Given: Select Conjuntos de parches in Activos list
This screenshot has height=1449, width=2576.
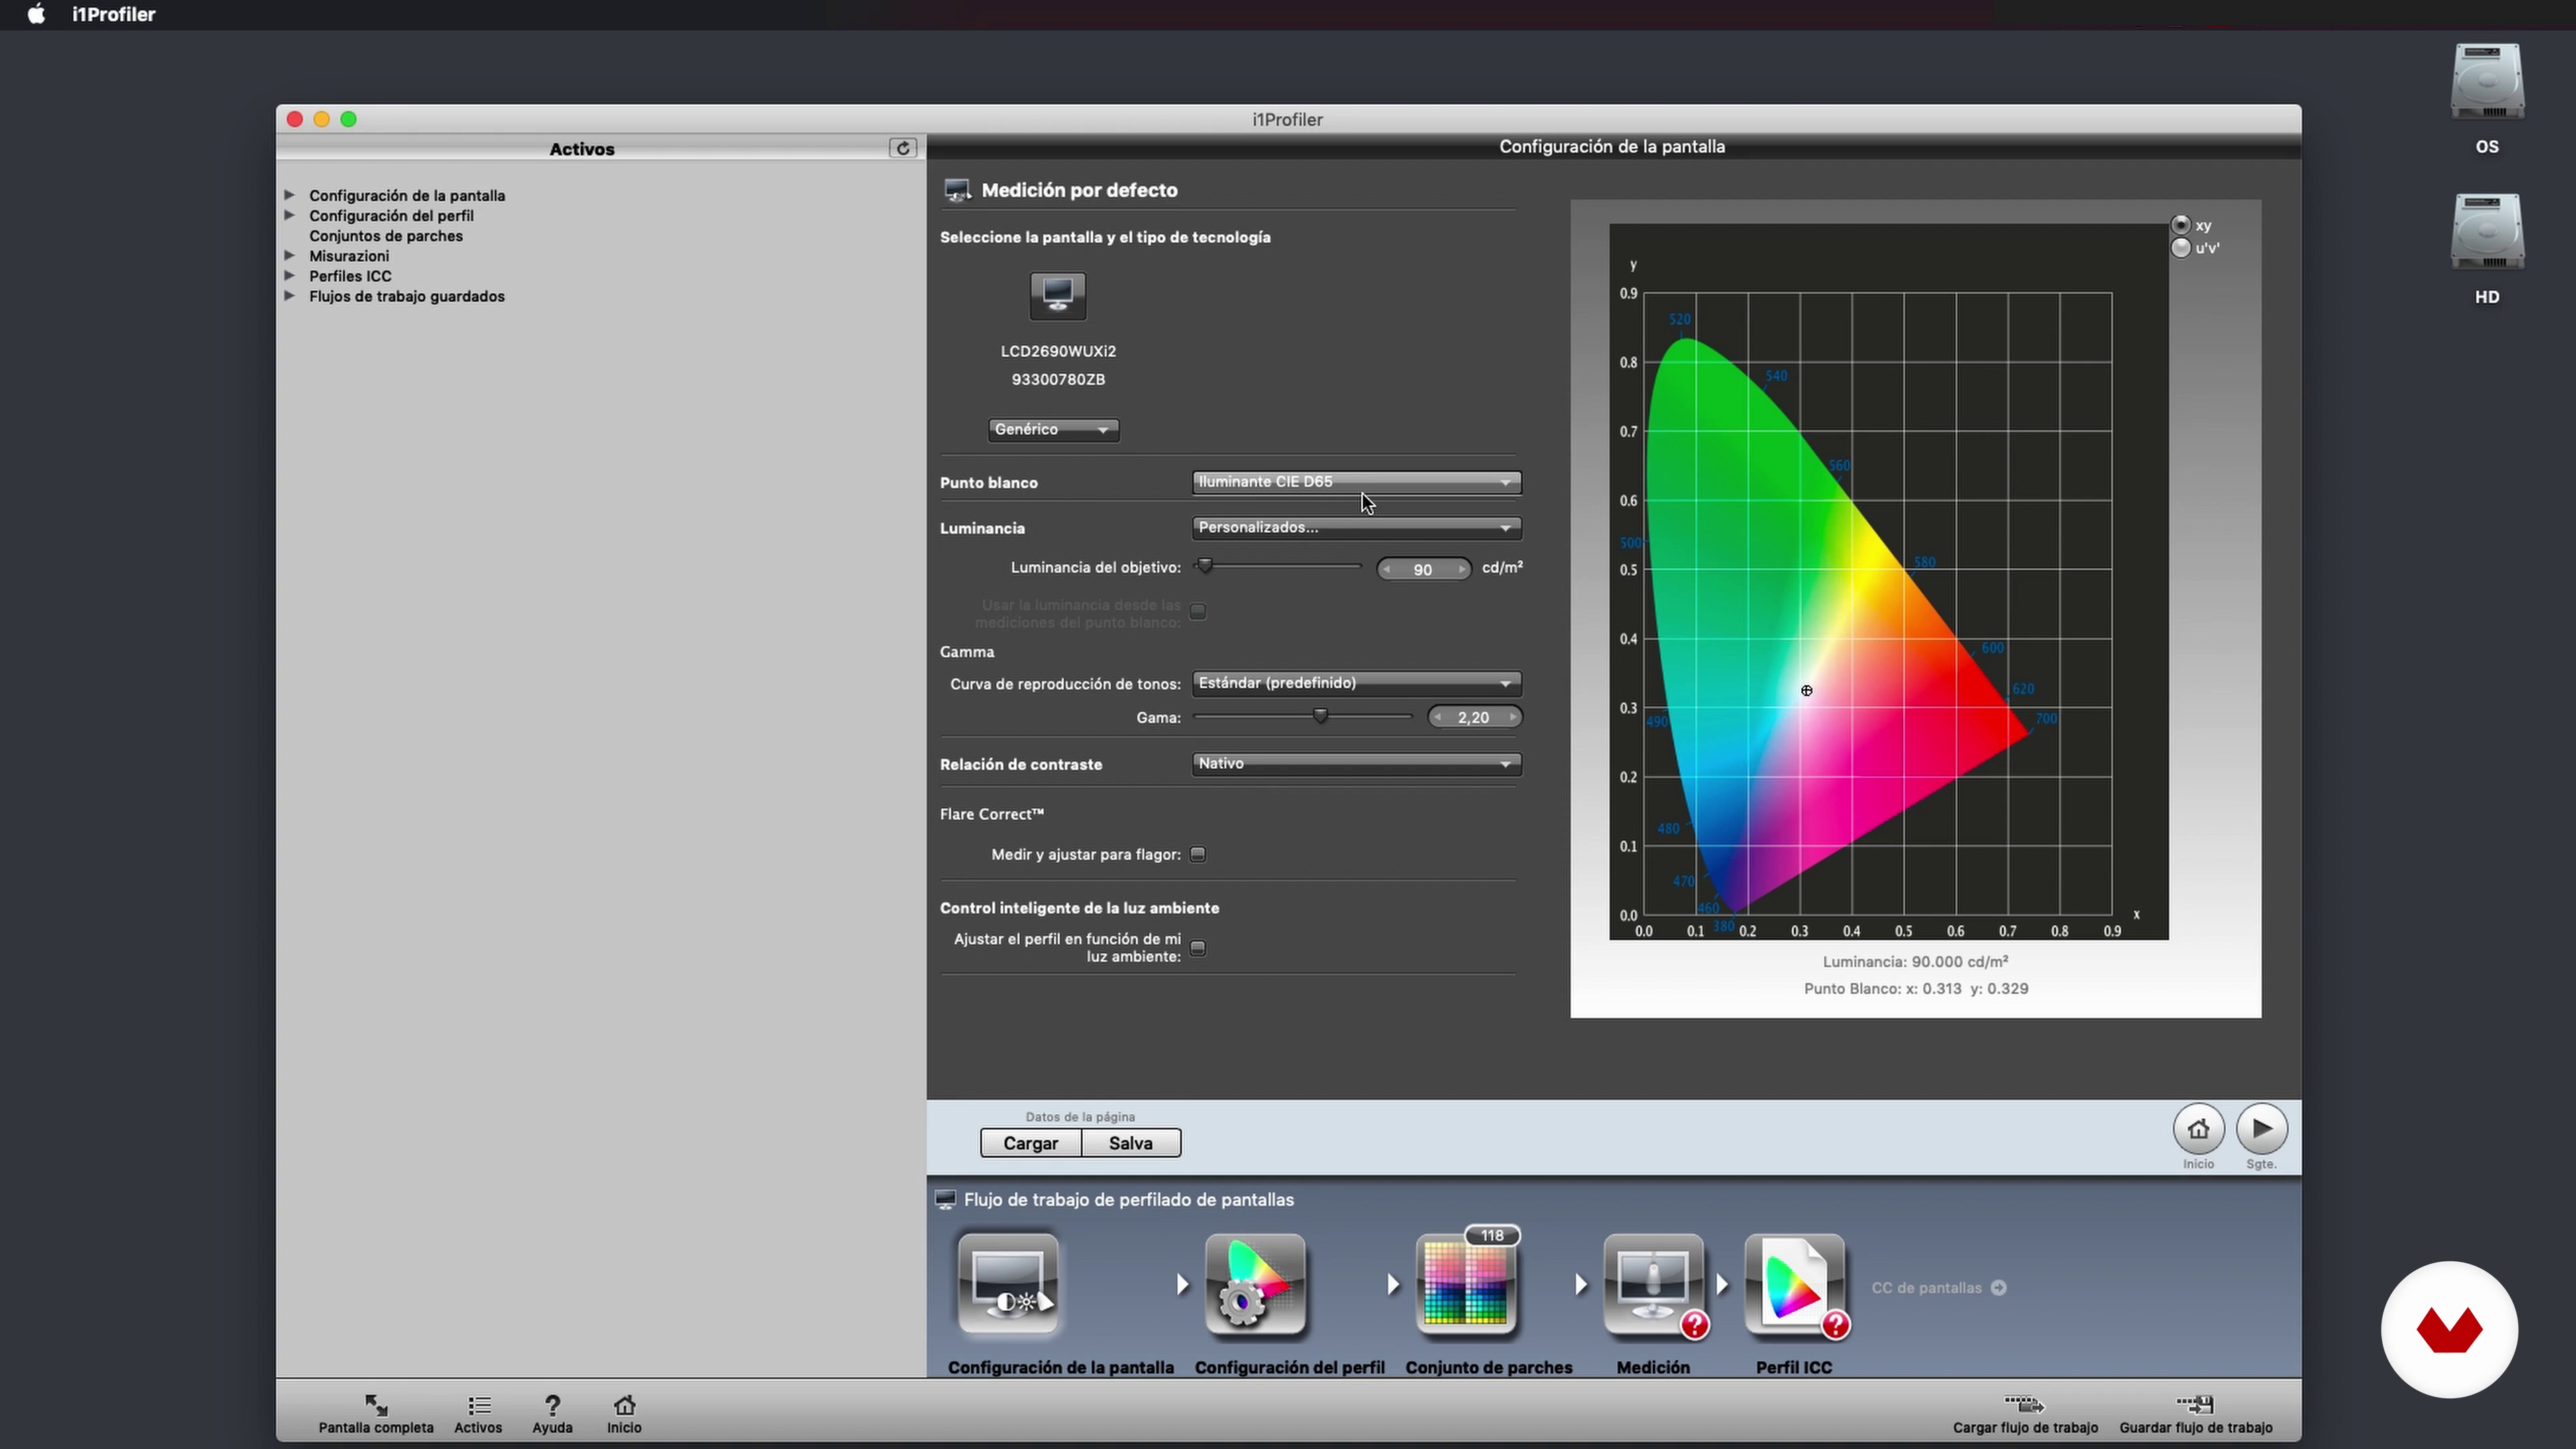Looking at the screenshot, I should [386, 236].
